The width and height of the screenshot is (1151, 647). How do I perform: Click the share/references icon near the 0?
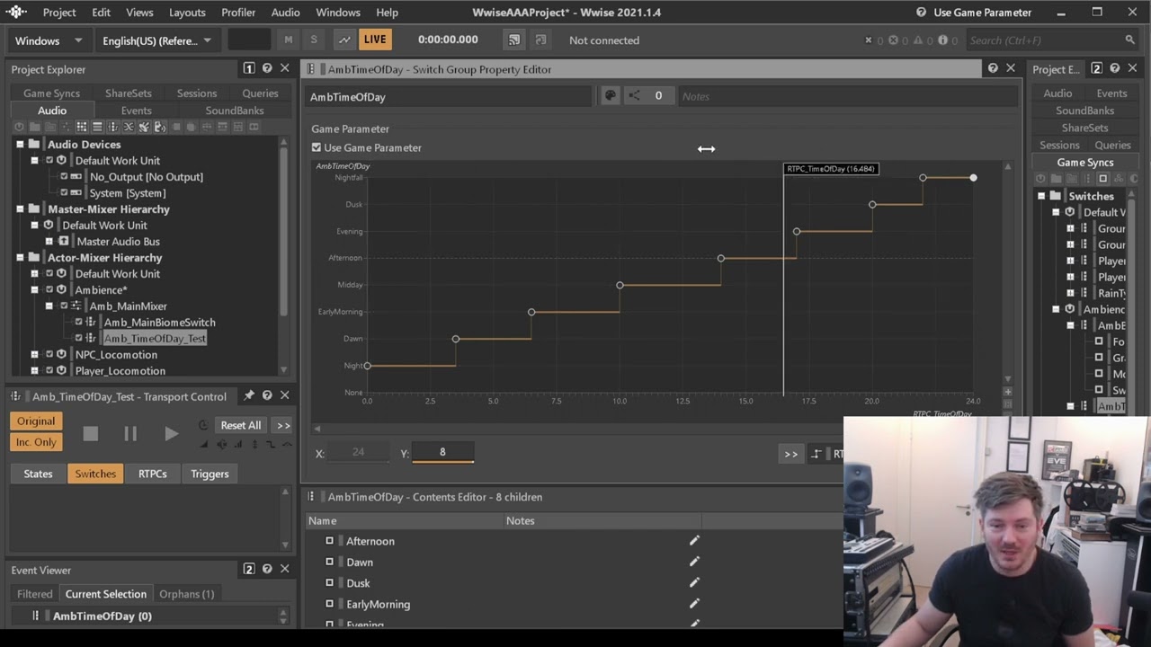(x=634, y=96)
